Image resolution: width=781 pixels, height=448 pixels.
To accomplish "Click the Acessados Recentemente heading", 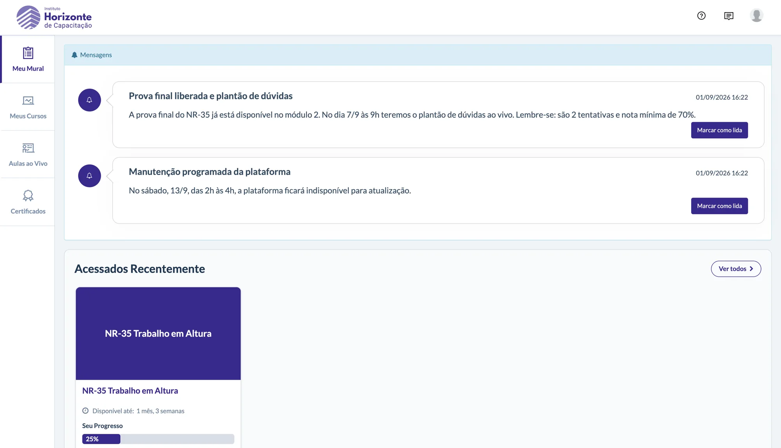I will (x=139, y=269).
